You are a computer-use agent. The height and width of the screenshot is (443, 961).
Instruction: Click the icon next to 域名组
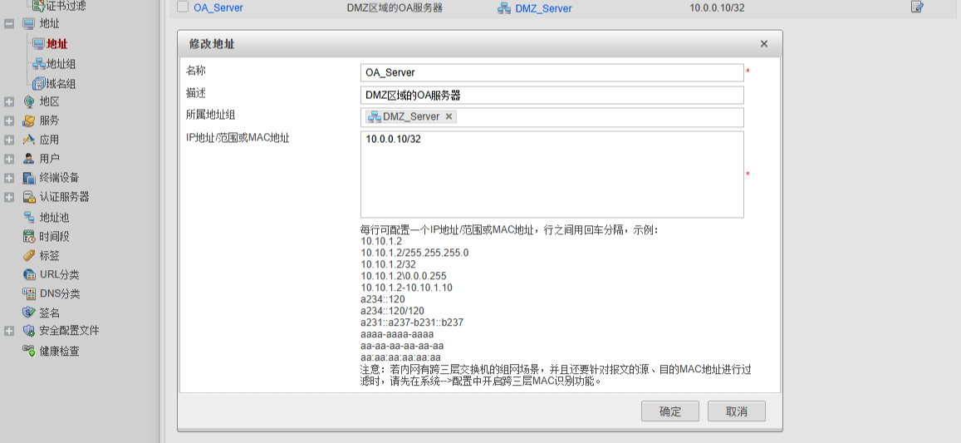coord(39,83)
